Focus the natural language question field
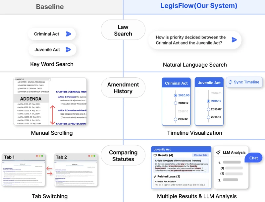 [x=195, y=40]
